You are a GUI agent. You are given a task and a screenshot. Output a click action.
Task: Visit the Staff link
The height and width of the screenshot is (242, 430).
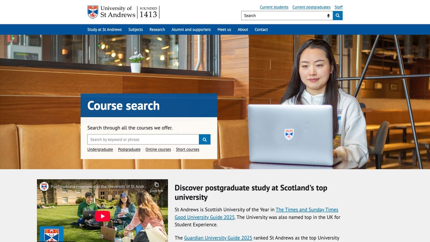click(338, 7)
